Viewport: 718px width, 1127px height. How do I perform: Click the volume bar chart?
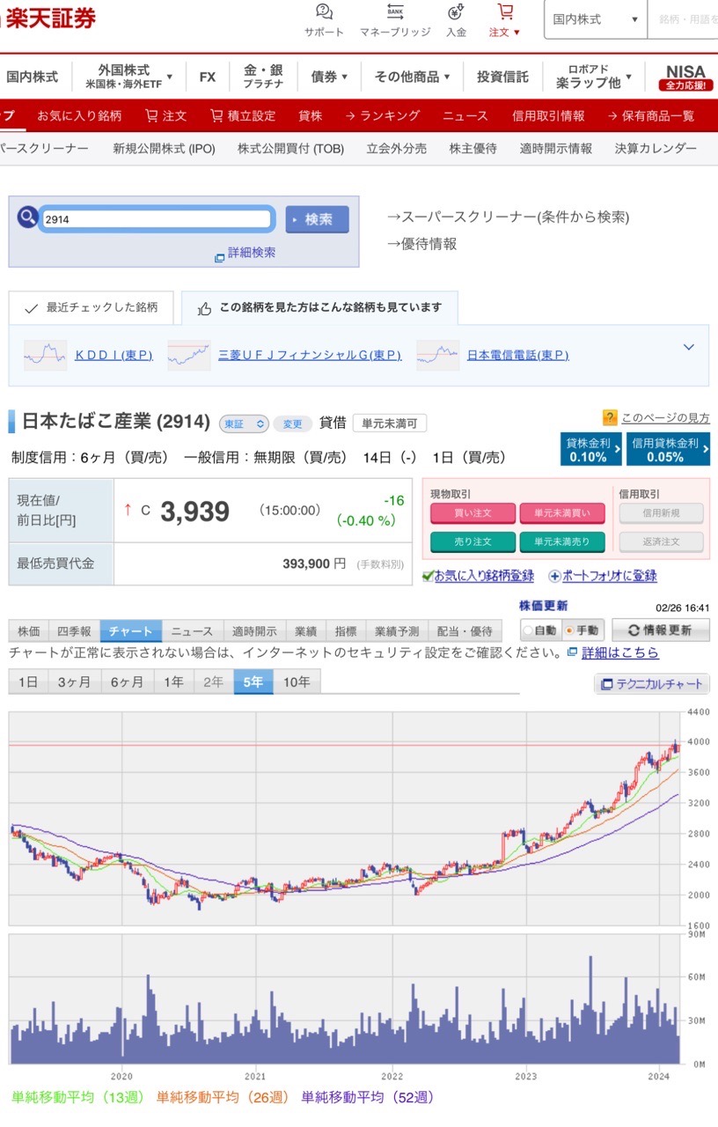[x=346, y=998]
